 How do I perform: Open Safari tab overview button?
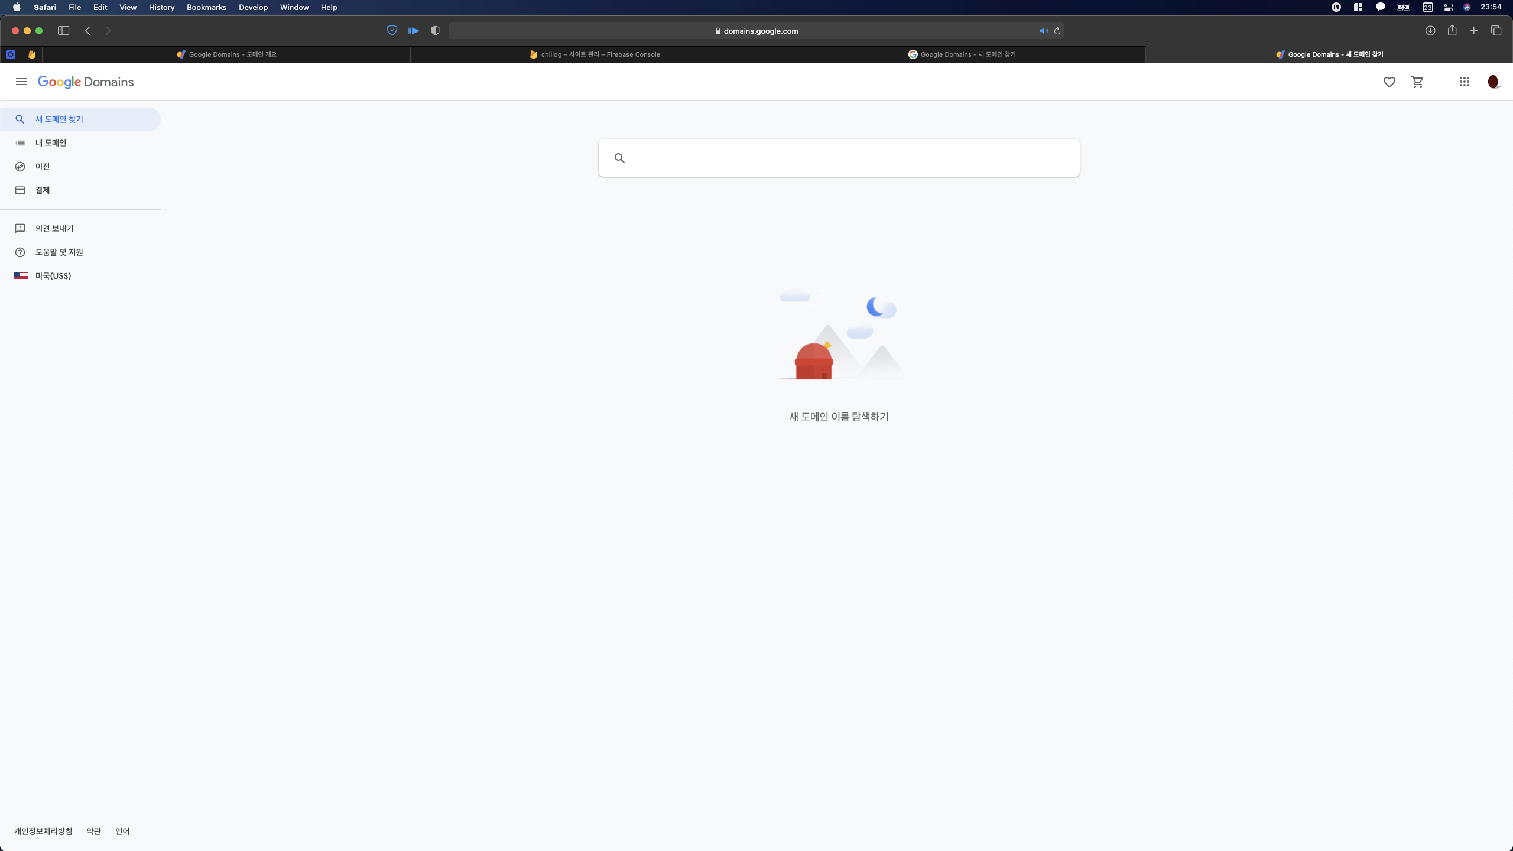coord(1496,31)
